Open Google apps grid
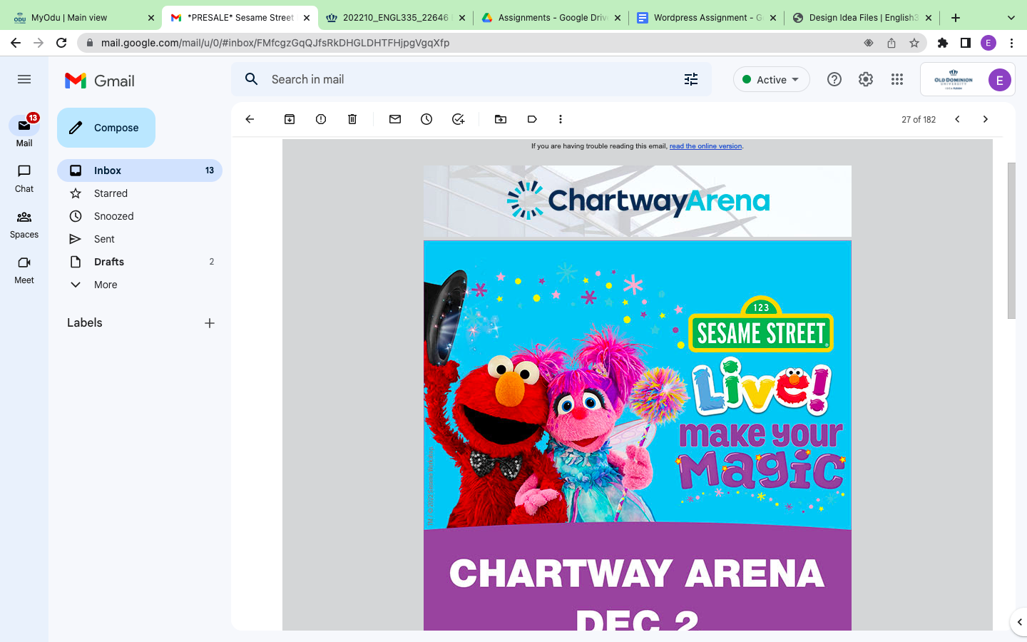This screenshot has height=642, width=1027. pos(897,79)
